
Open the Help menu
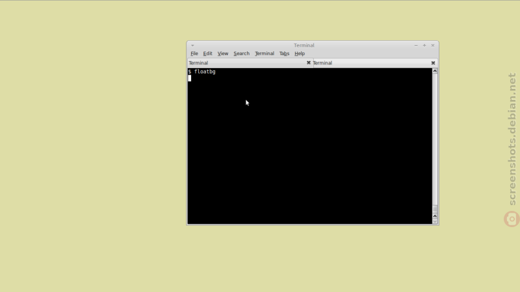[x=300, y=53]
